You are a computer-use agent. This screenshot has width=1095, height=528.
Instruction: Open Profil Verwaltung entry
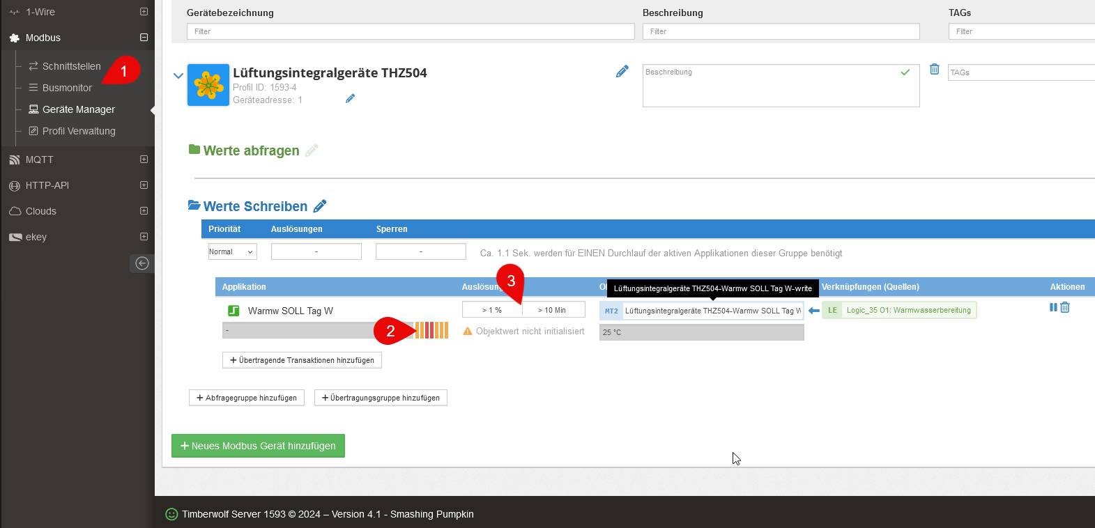click(x=79, y=131)
